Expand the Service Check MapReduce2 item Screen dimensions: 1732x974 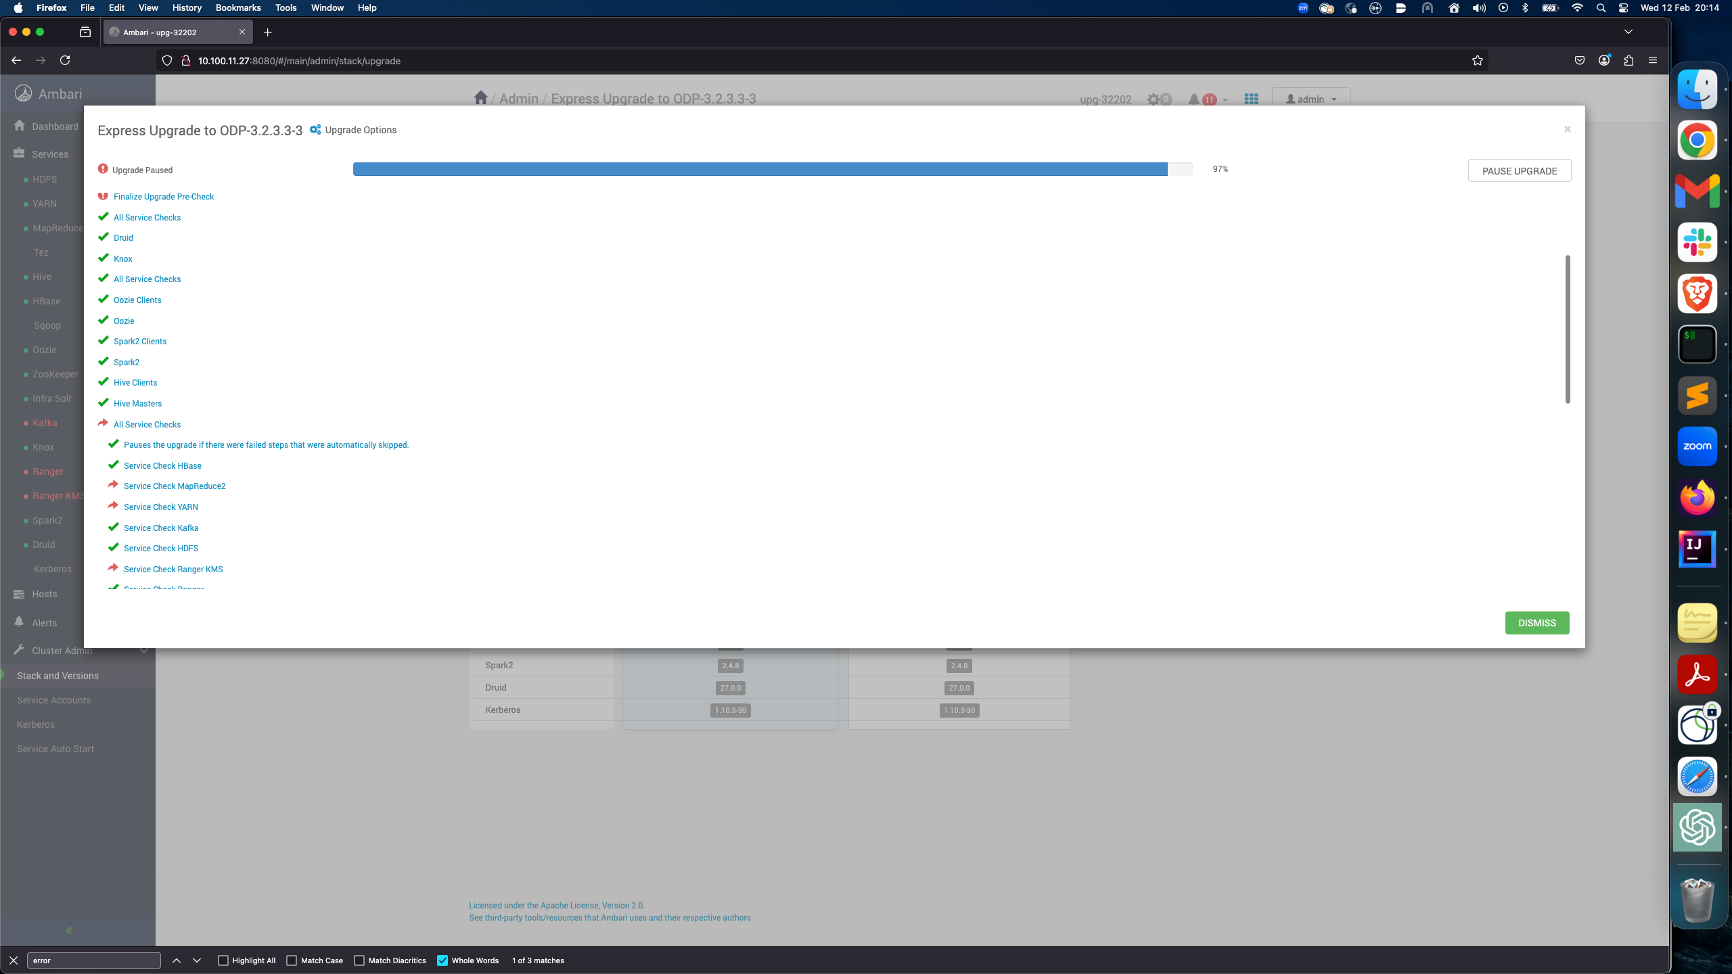(x=175, y=486)
